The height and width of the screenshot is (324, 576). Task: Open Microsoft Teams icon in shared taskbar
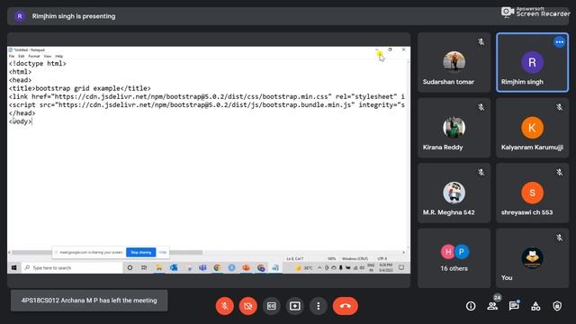coord(202,268)
